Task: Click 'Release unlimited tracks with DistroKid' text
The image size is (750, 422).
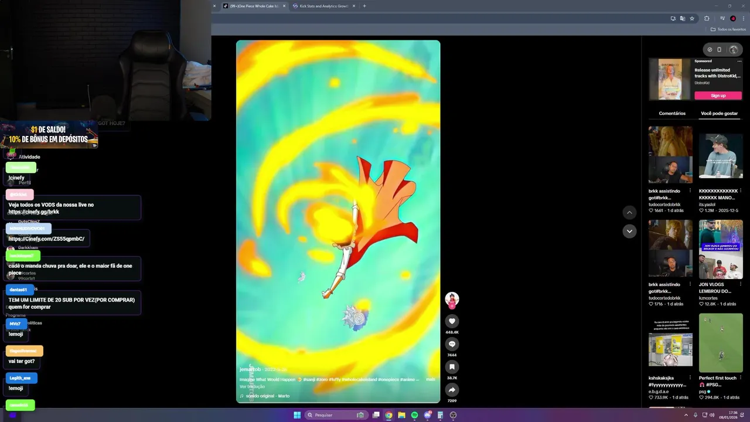Action: (717, 73)
